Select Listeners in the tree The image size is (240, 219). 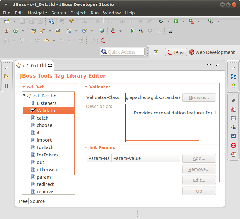(46, 103)
